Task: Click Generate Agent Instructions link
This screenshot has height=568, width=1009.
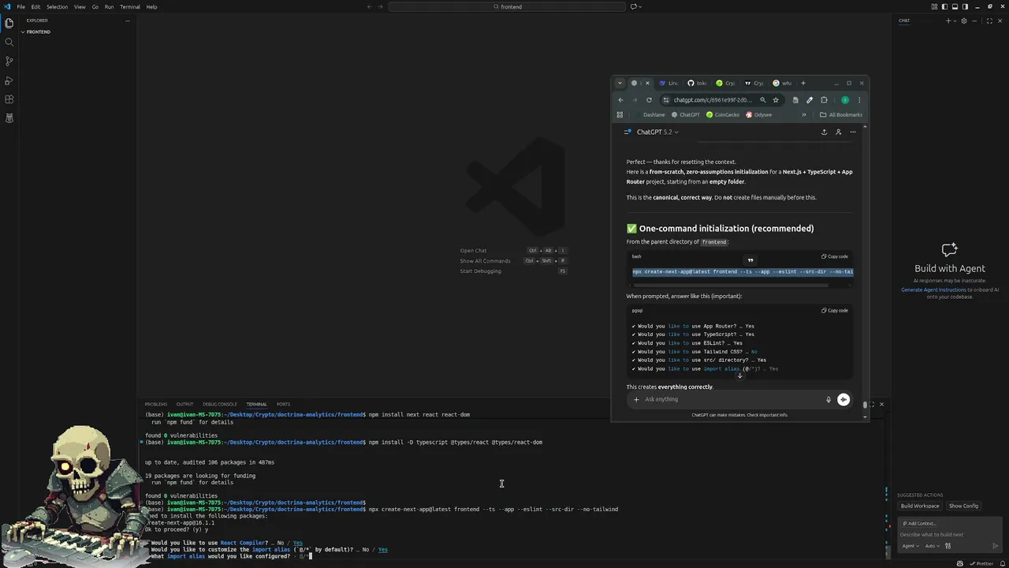Action: pos(933,290)
